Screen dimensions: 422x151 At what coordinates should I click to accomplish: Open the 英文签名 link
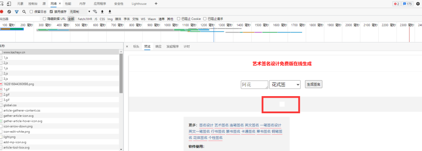pos(252,125)
